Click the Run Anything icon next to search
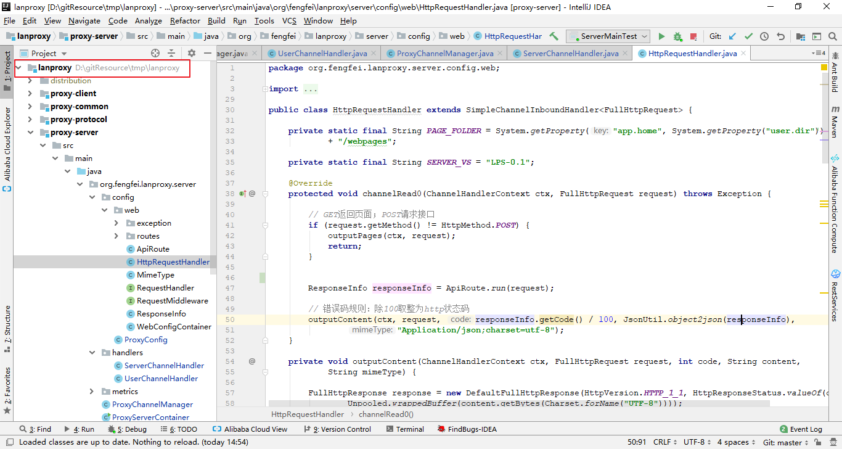The image size is (842, 449). (x=817, y=36)
